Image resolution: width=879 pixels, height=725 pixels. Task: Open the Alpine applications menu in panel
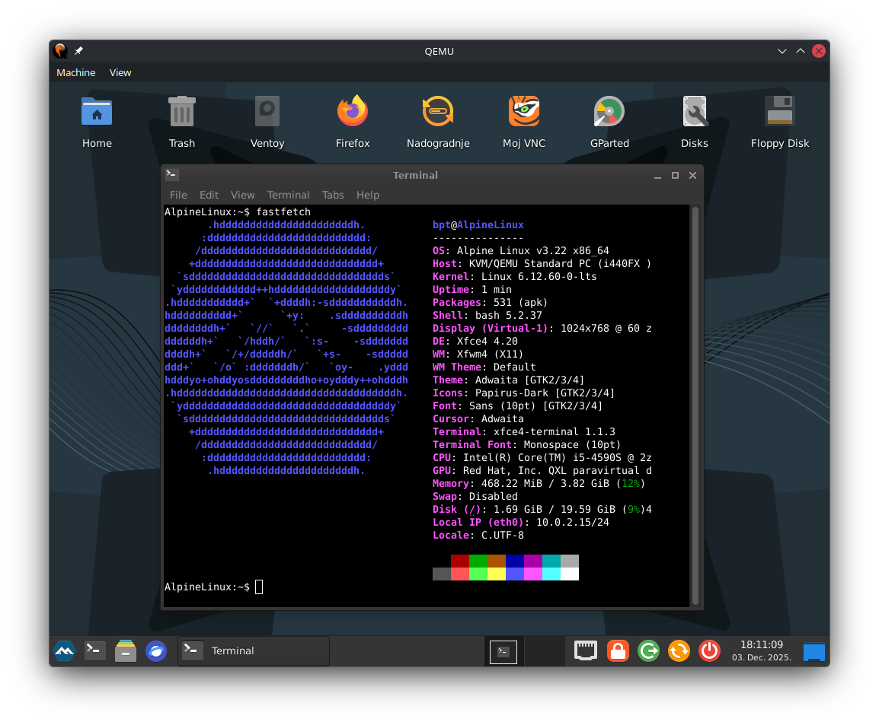[x=64, y=650]
